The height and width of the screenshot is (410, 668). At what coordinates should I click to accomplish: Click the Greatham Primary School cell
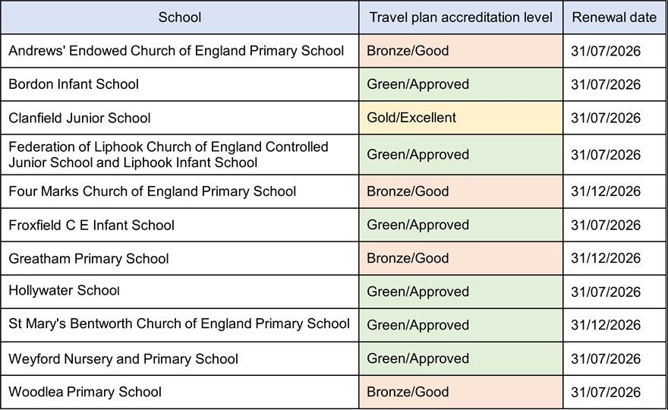click(x=89, y=258)
